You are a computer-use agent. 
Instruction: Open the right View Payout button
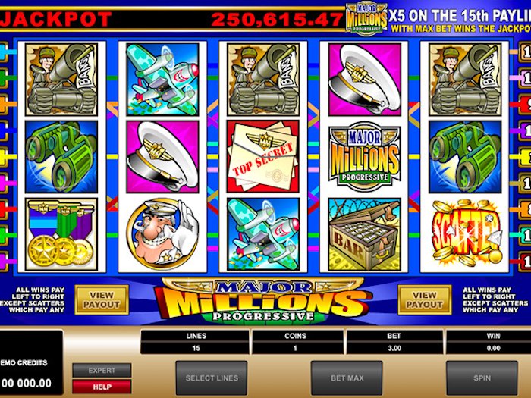coord(425,300)
